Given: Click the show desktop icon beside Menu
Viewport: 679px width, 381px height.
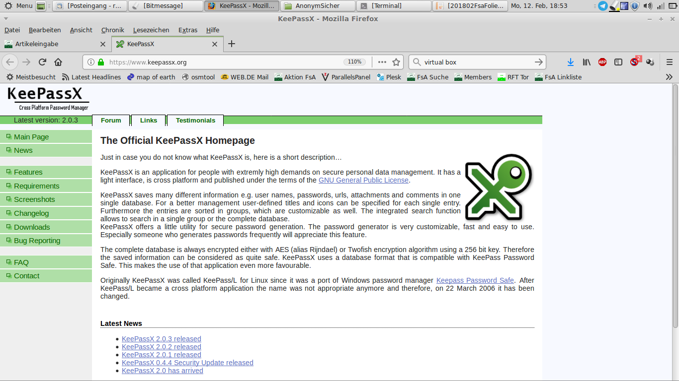Looking at the screenshot, I should click(x=41, y=6).
